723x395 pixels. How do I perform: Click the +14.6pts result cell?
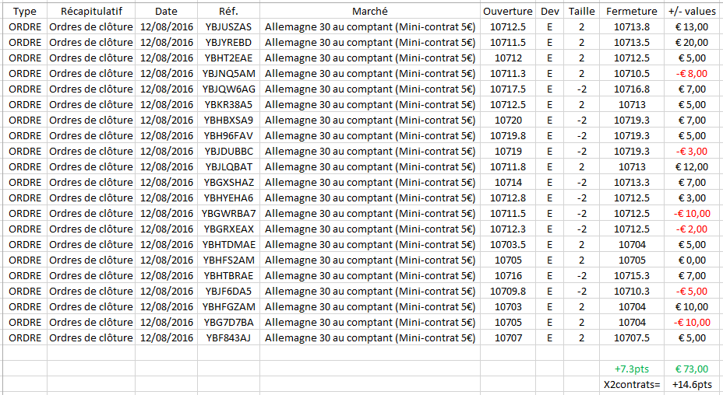click(693, 384)
